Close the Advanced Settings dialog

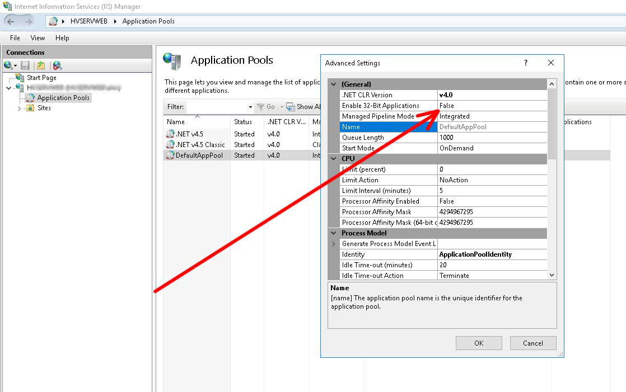click(551, 63)
